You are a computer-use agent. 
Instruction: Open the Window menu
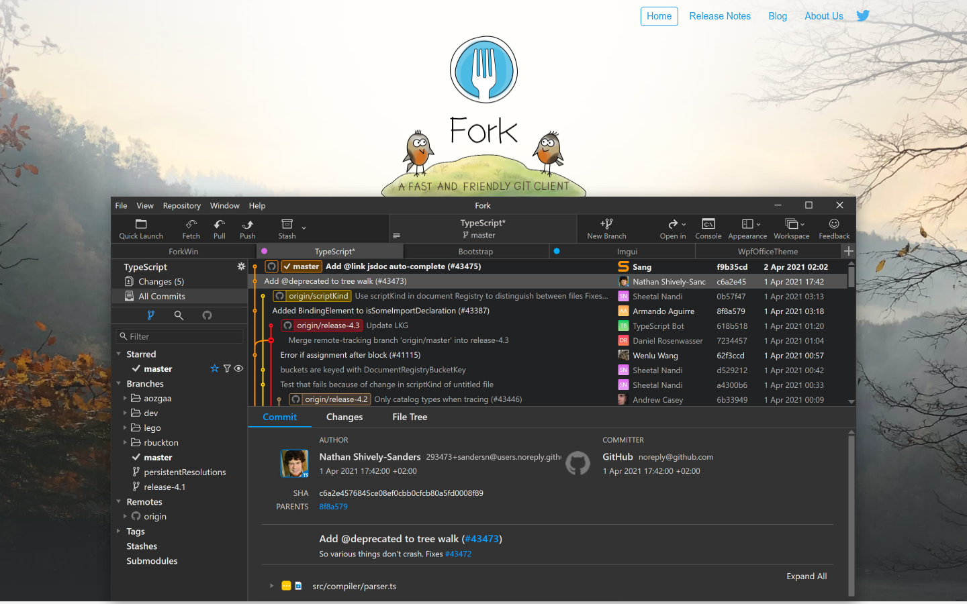(225, 205)
